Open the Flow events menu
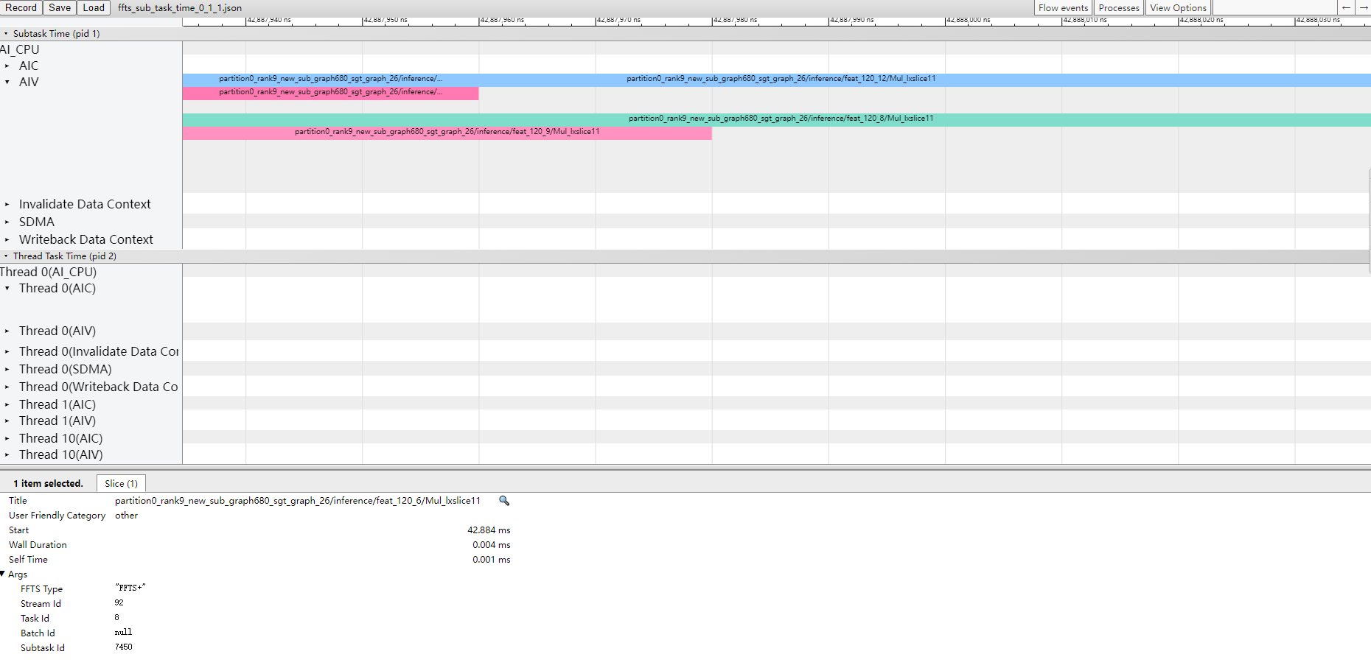The height and width of the screenshot is (668, 1371). click(1063, 8)
